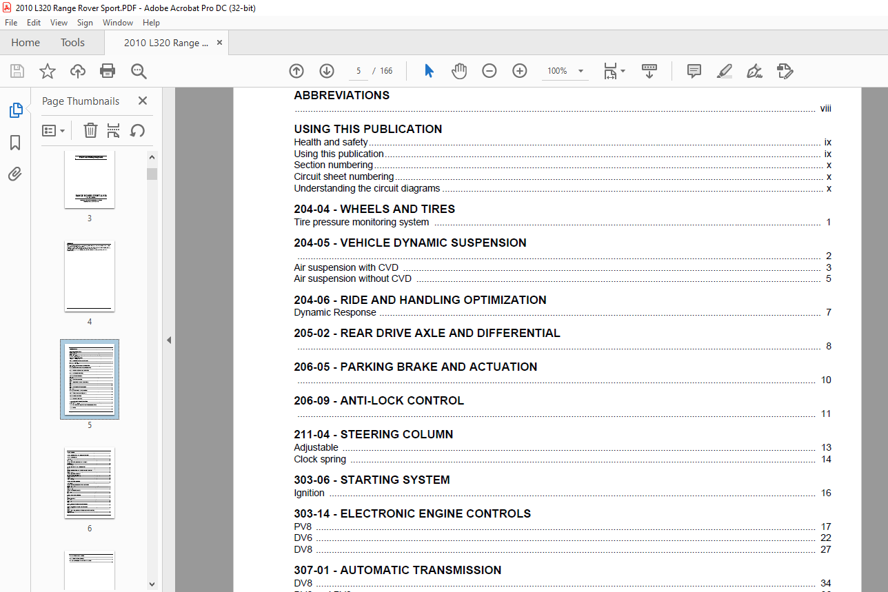
Task: Click 'Dynamic Response' contents entry
Action: click(x=335, y=313)
